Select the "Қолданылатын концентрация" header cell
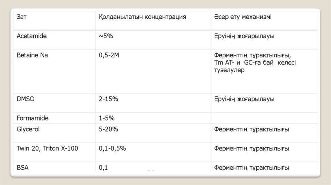 coord(142,17)
